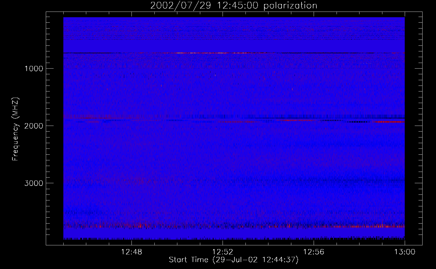Click the "Start Time (29-Jul-02 12:44:37)" label
Viewport: 436px width, 269px height.
coord(234,260)
